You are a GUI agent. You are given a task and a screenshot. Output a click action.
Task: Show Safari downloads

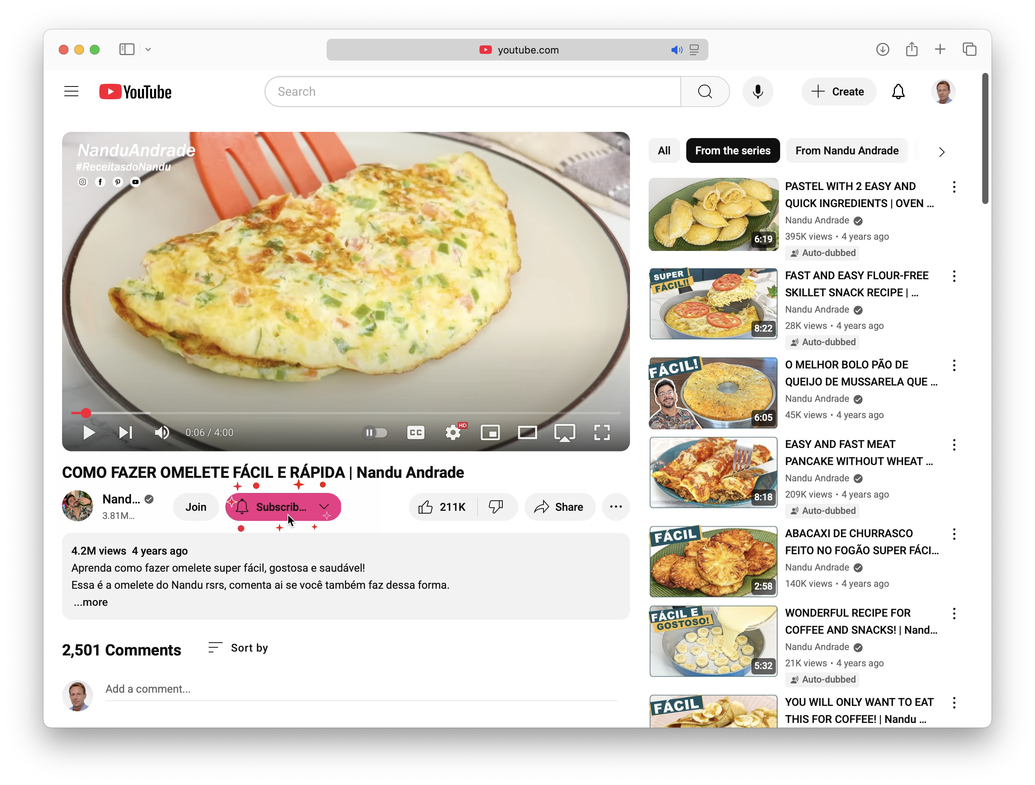point(883,50)
